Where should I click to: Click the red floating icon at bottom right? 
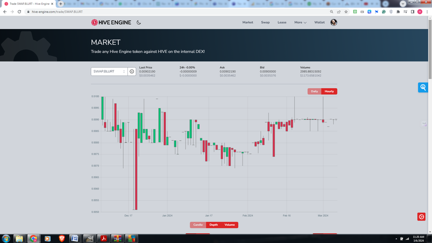421,217
